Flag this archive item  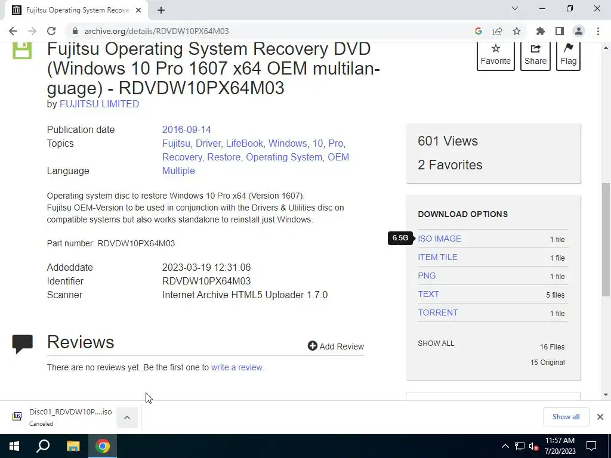click(568, 55)
